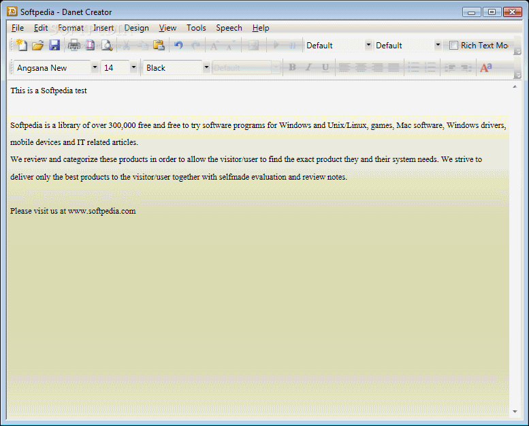Create a new document with the New icon
Screen dimensions: 529x426
22,45
